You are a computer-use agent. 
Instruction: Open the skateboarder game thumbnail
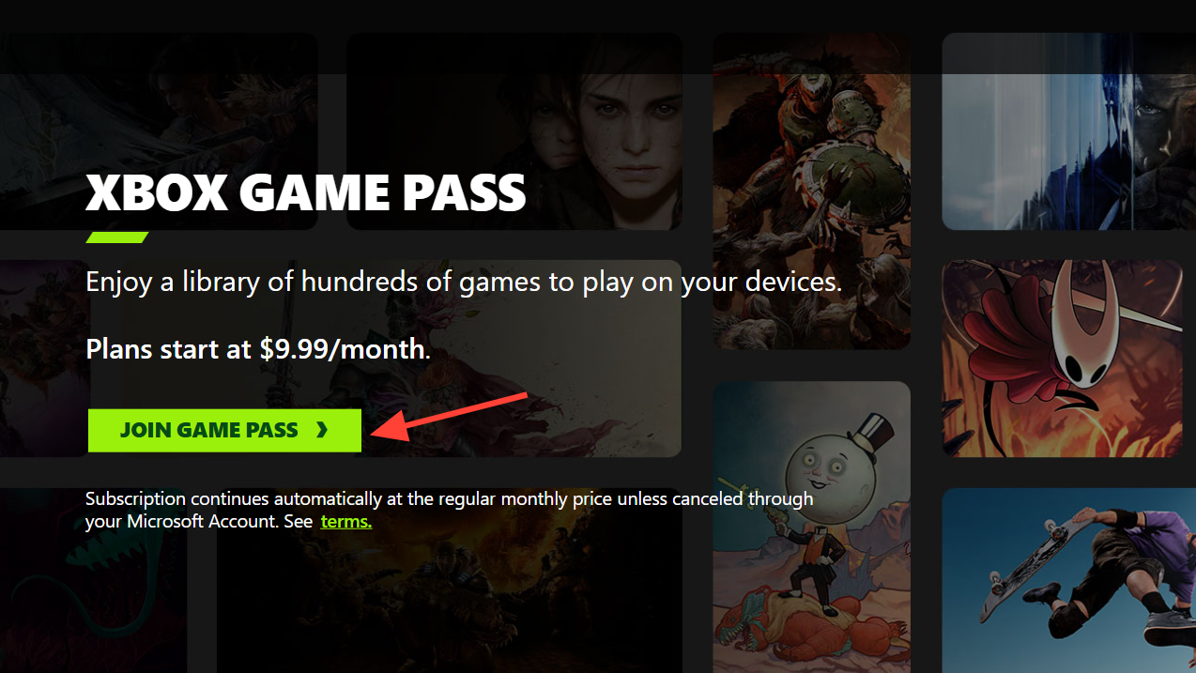[1068, 580]
